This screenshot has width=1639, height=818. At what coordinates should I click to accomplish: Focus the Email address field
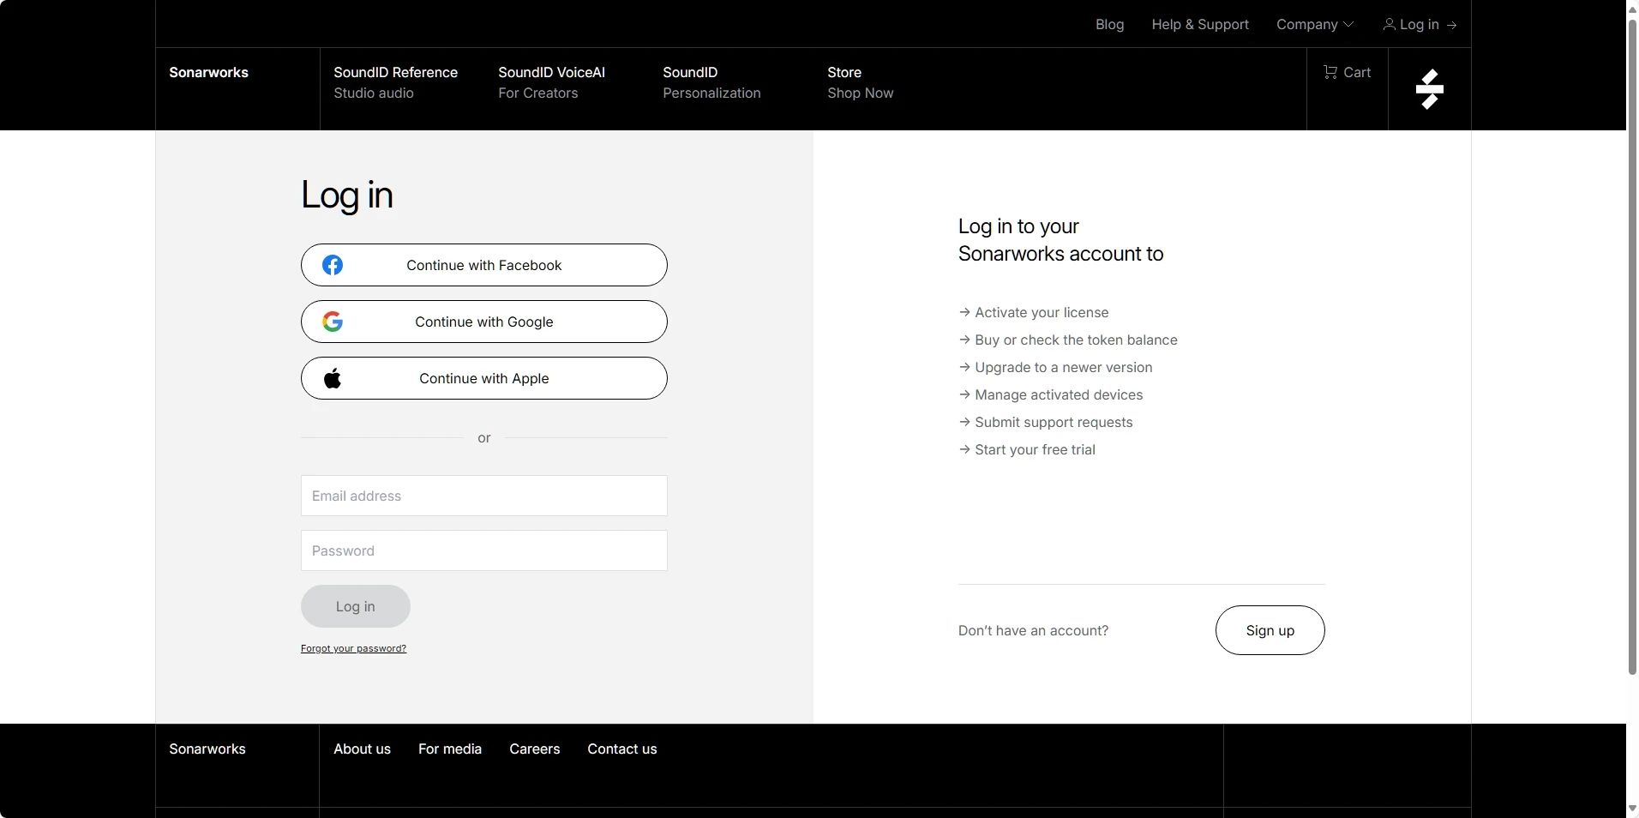(483, 496)
